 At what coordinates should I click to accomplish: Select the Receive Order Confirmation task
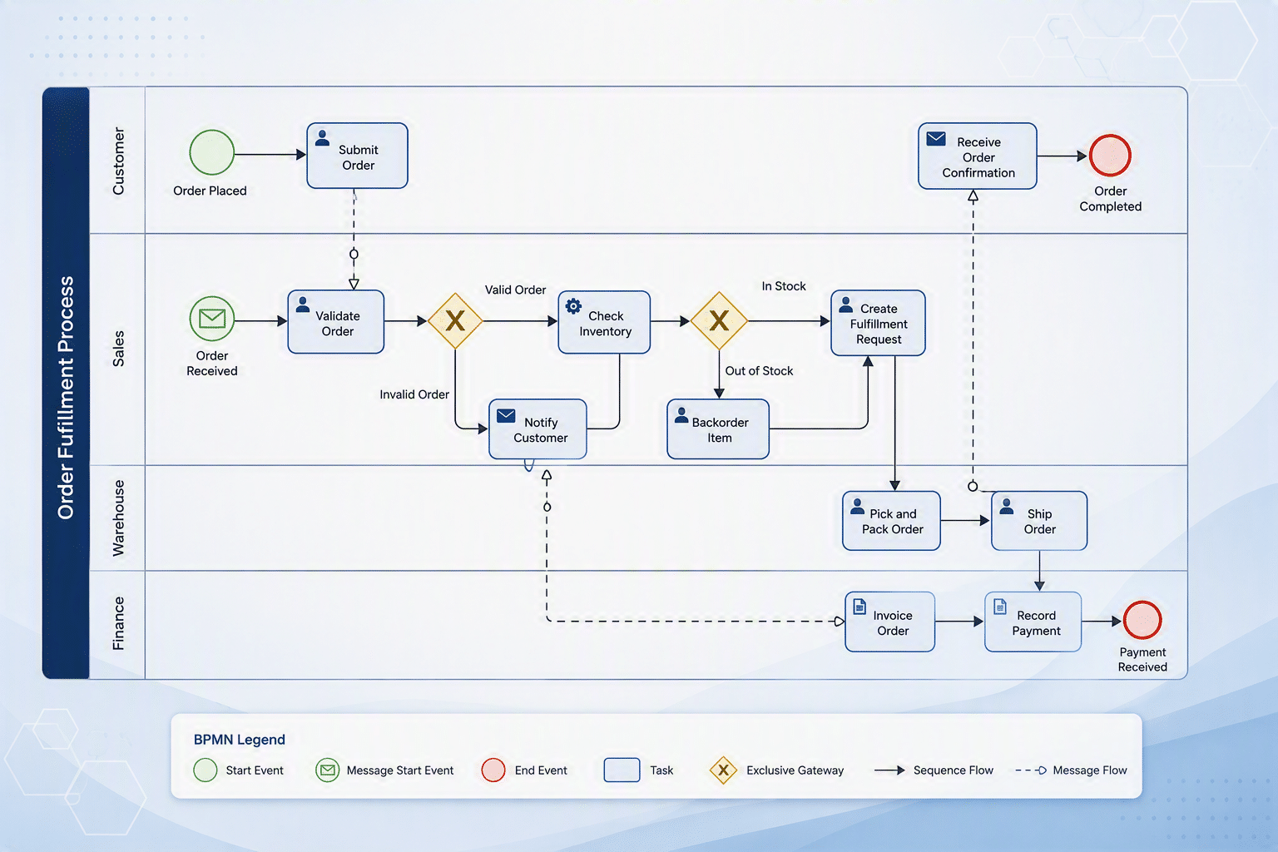click(978, 156)
